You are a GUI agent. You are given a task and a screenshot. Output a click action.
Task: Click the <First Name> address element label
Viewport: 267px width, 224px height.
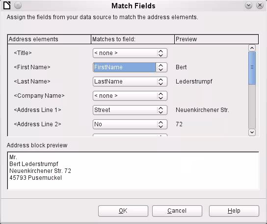(x=32, y=67)
